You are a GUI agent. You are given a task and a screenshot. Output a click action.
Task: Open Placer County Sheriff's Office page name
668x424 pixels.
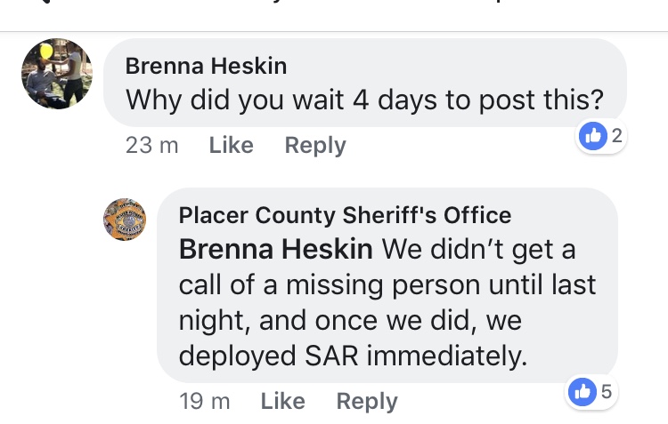[346, 215]
